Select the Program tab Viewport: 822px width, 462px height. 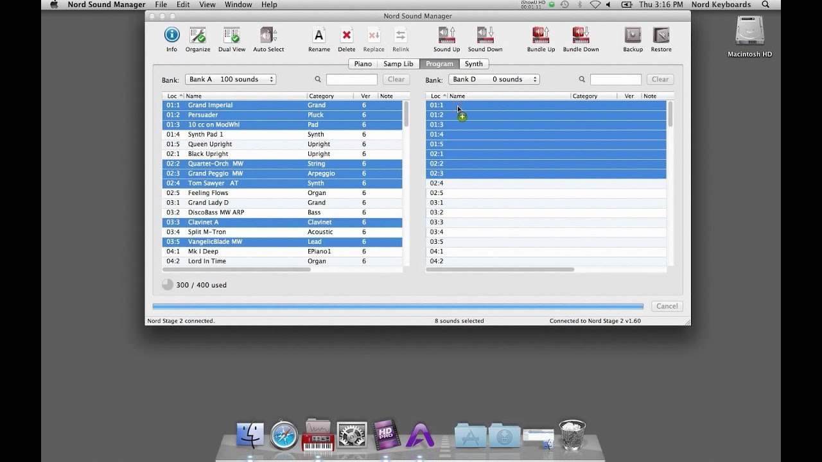440,64
